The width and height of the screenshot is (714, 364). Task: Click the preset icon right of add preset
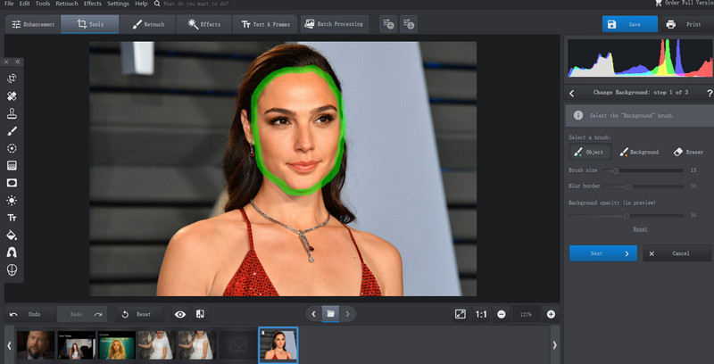409,24
